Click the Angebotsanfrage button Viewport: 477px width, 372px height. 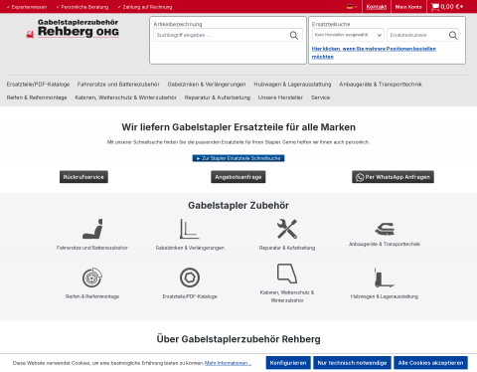coord(238,177)
